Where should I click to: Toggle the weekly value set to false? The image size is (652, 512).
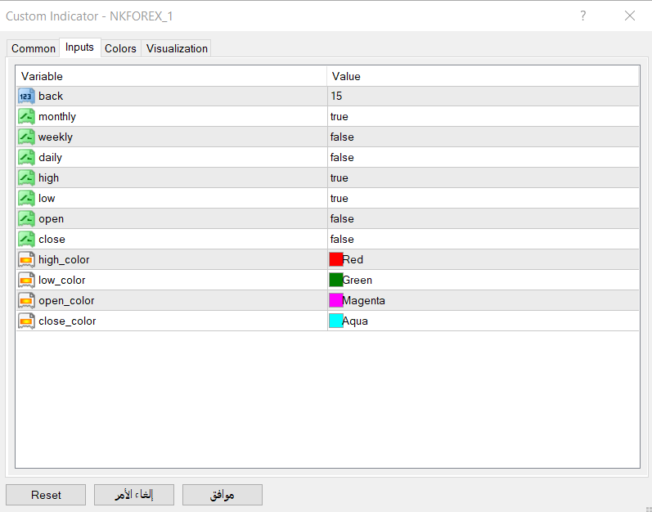[x=483, y=137]
